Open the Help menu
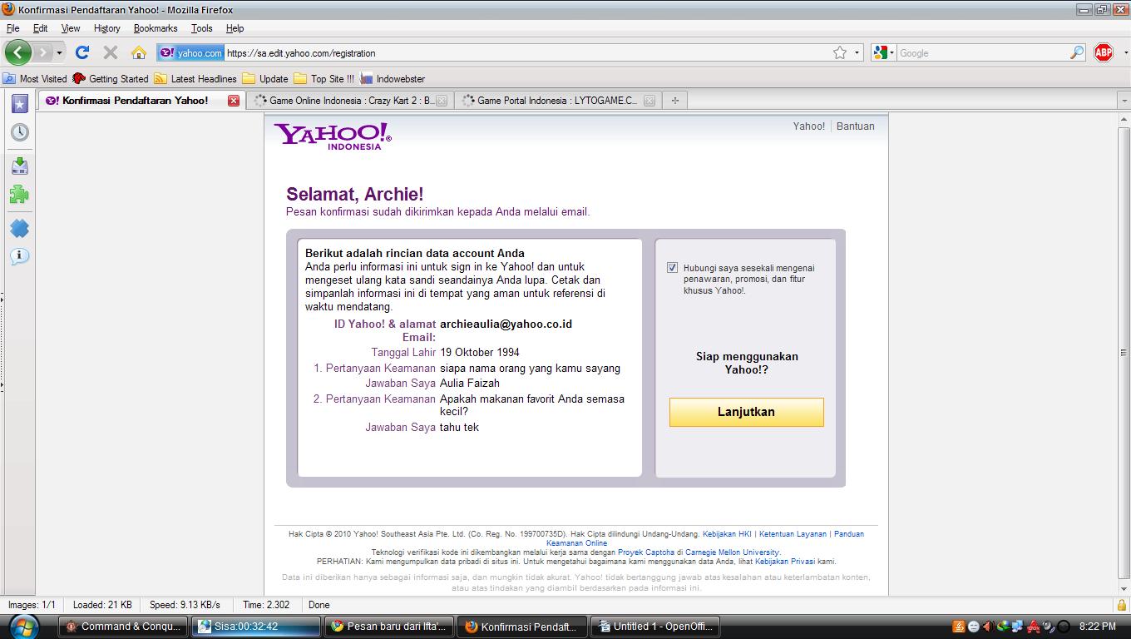1131x639 pixels. 235,28
